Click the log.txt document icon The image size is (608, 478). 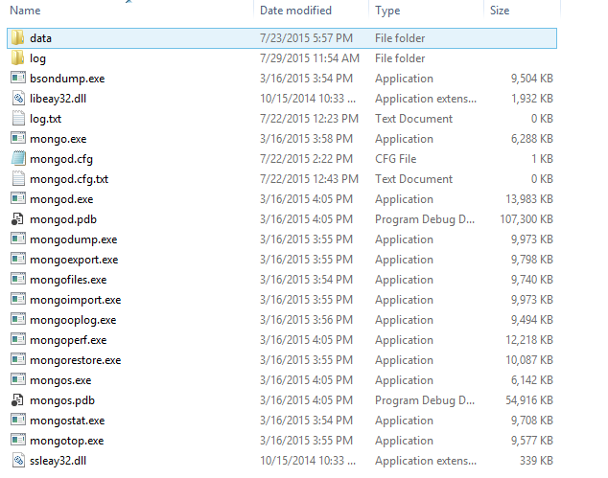18,119
